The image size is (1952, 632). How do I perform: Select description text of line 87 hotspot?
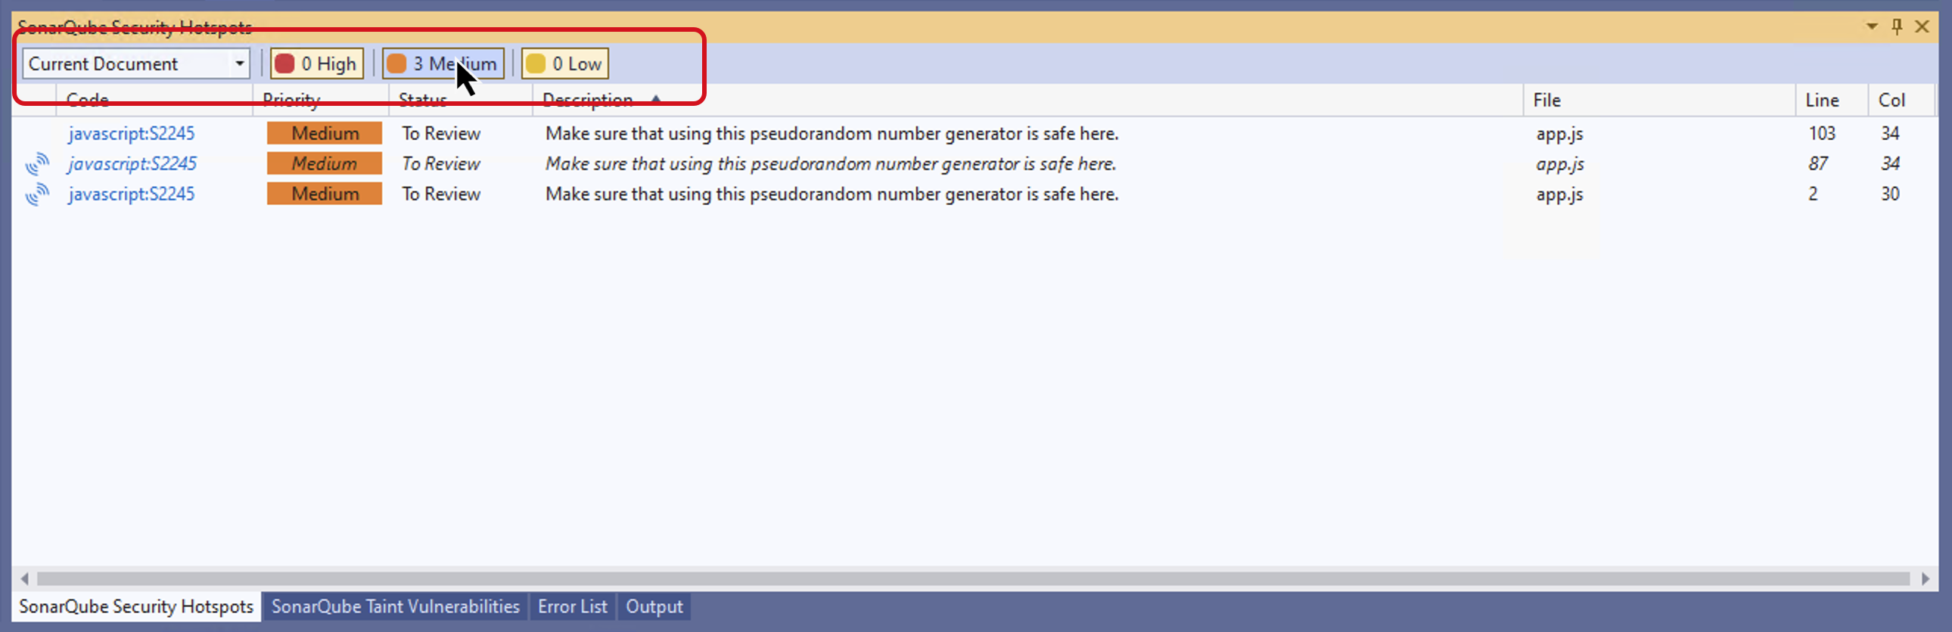831,163
